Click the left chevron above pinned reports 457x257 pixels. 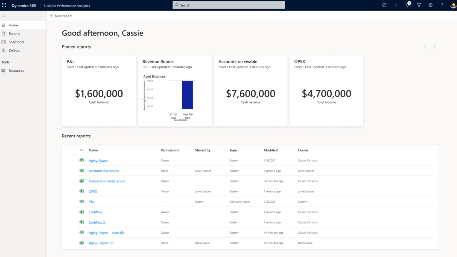coord(425,46)
